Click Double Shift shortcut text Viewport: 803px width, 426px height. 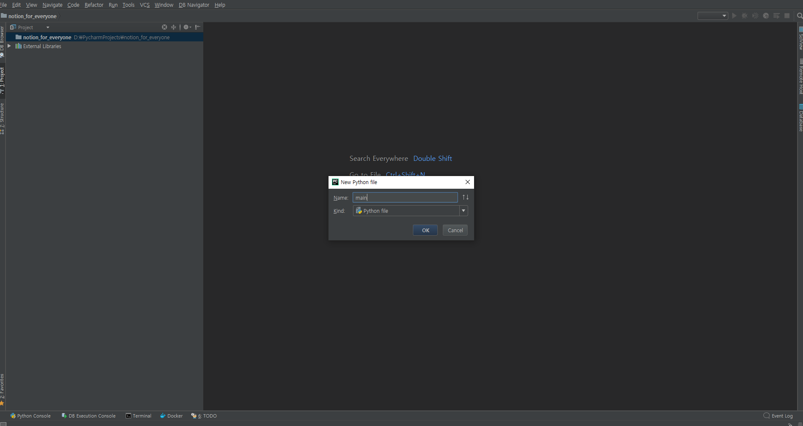pos(433,158)
